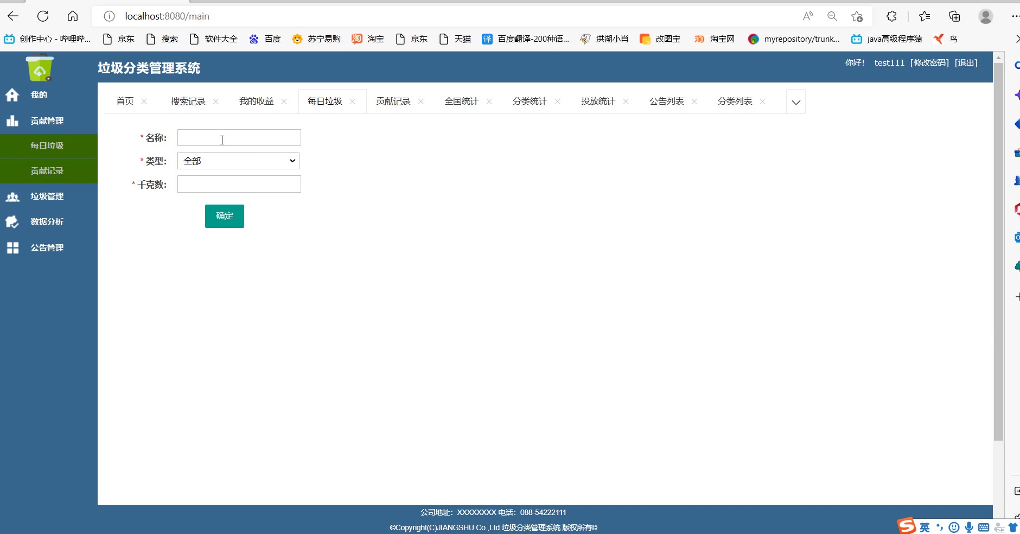1020x534 pixels.
Task: Switch to the 分类统计 tab
Action: tap(530, 101)
